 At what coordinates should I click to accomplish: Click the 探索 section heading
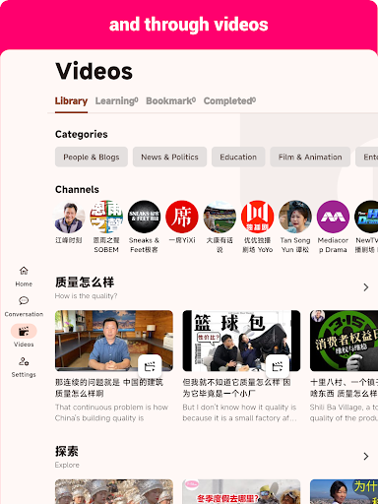click(67, 452)
